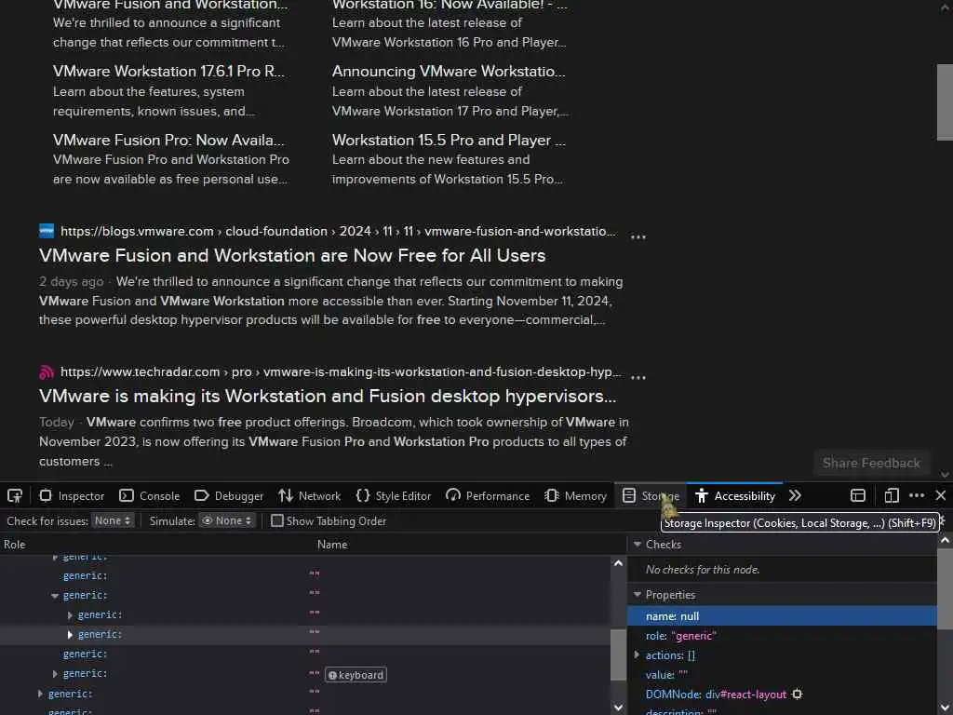Screen dimensions: 953x715
Task: Open the Storage tab
Action: tap(651, 495)
